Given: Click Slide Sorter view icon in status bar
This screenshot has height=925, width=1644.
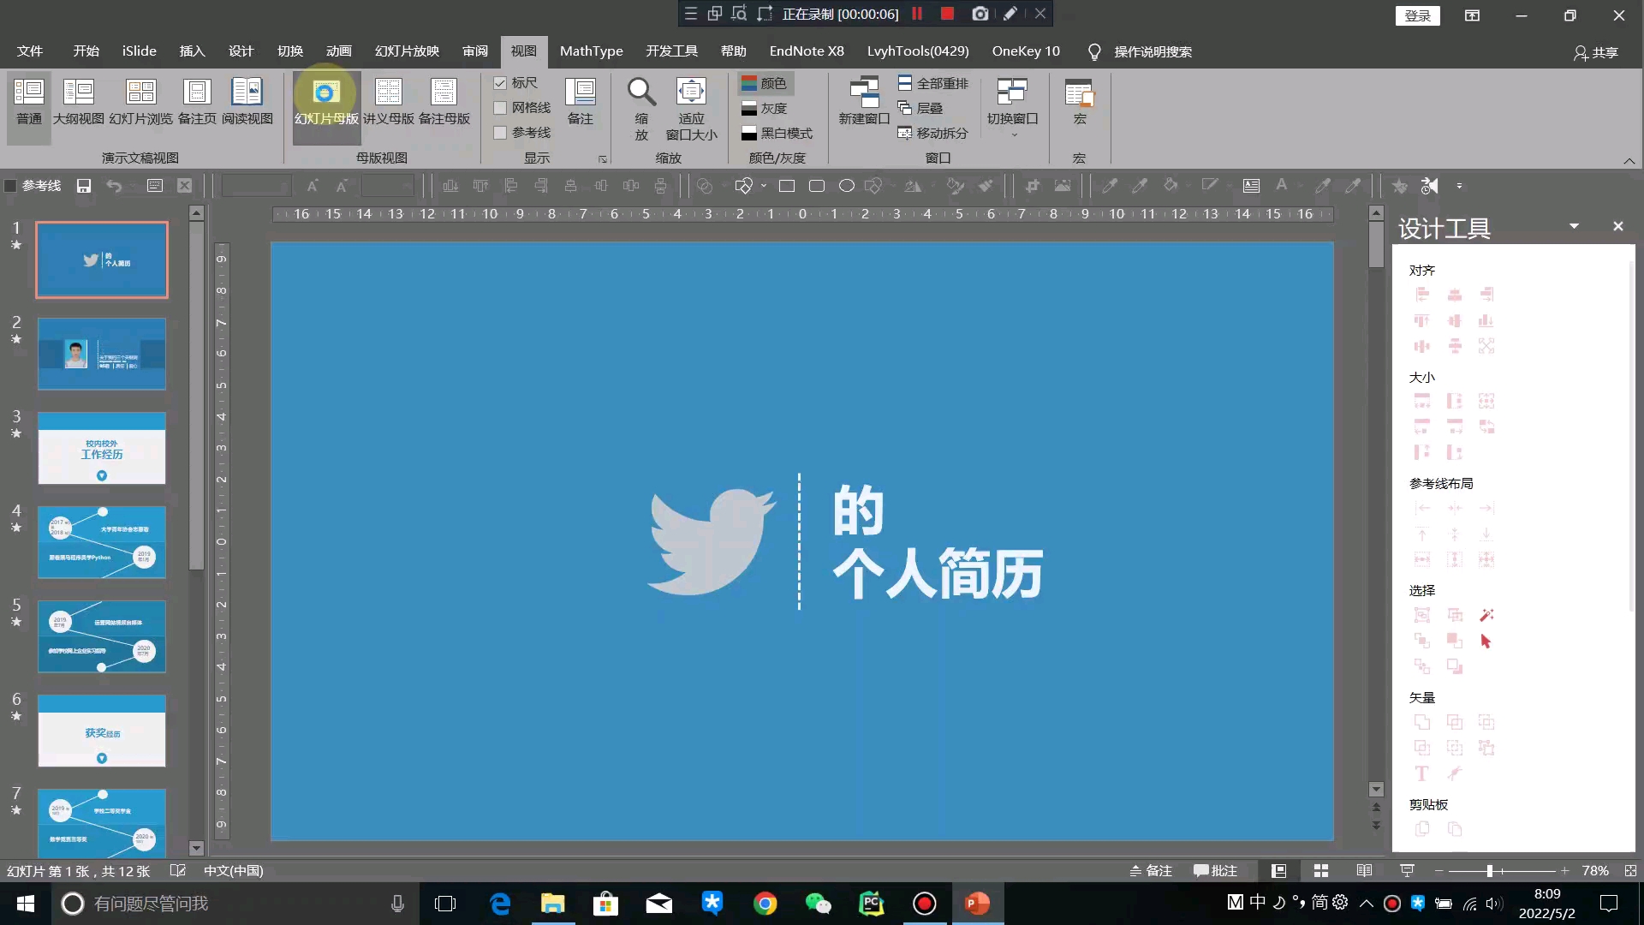Looking at the screenshot, I should [x=1321, y=871].
